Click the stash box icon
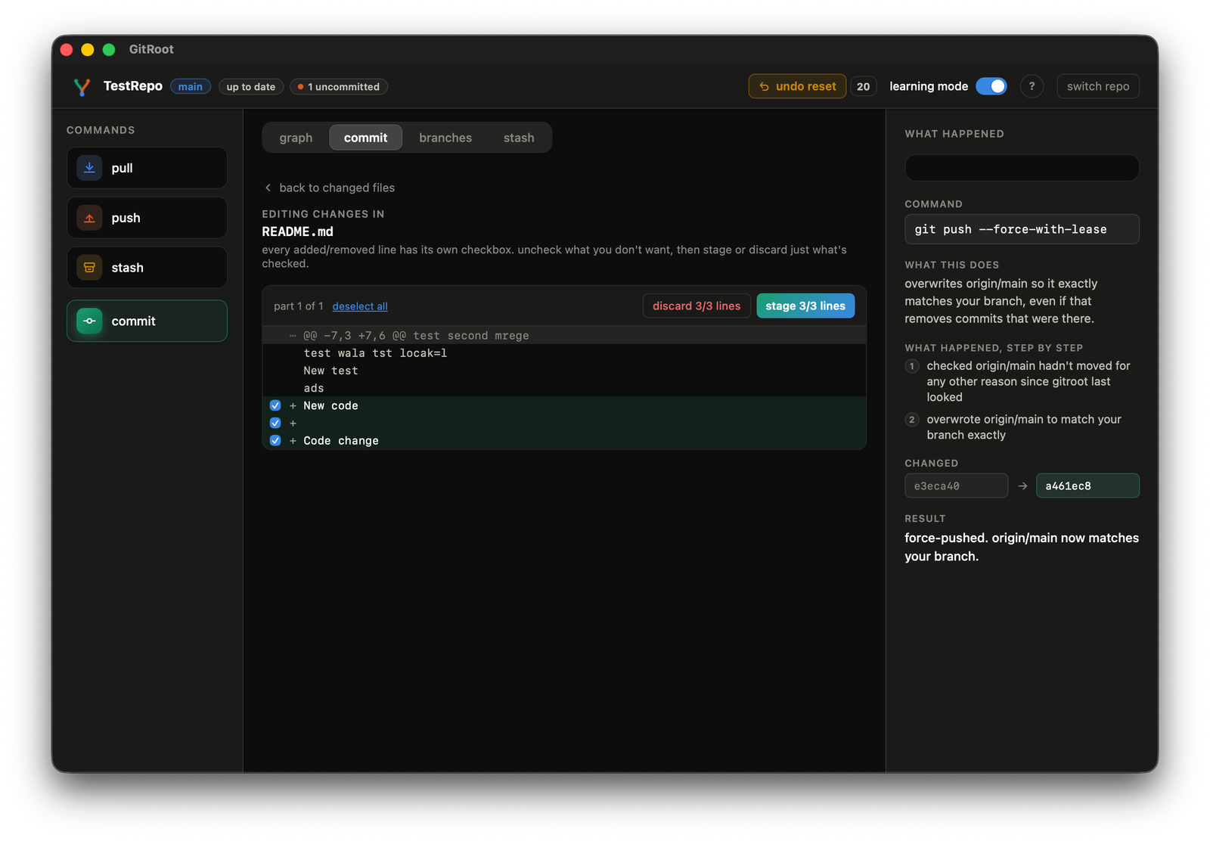 point(89,268)
